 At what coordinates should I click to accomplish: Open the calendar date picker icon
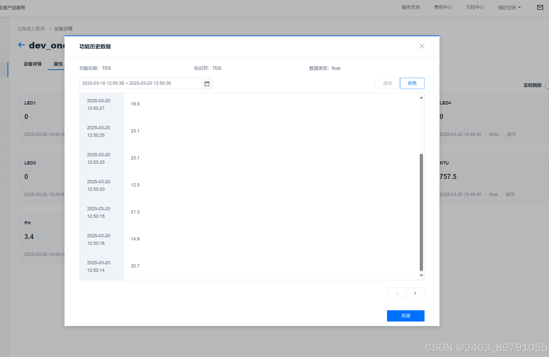207,83
